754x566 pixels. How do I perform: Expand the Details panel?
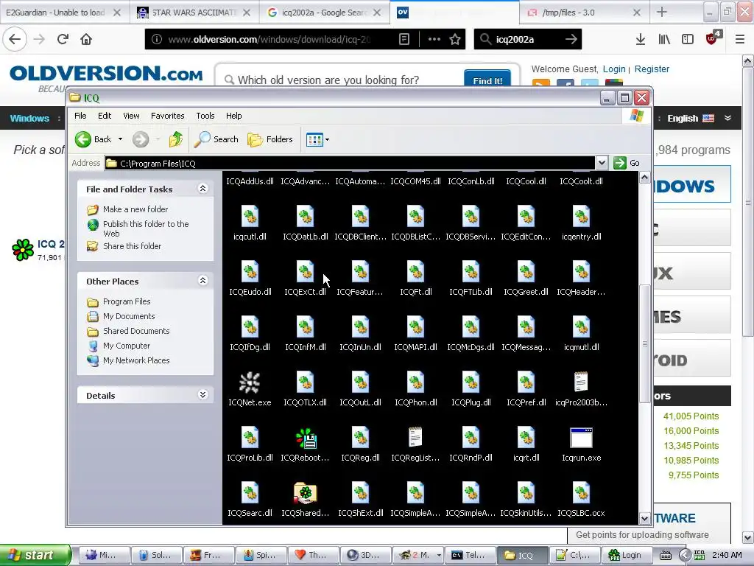point(203,395)
